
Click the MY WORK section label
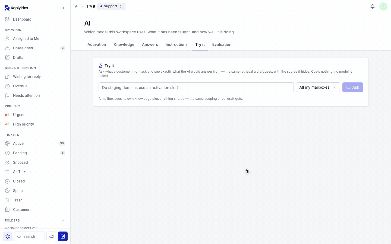point(13,30)
